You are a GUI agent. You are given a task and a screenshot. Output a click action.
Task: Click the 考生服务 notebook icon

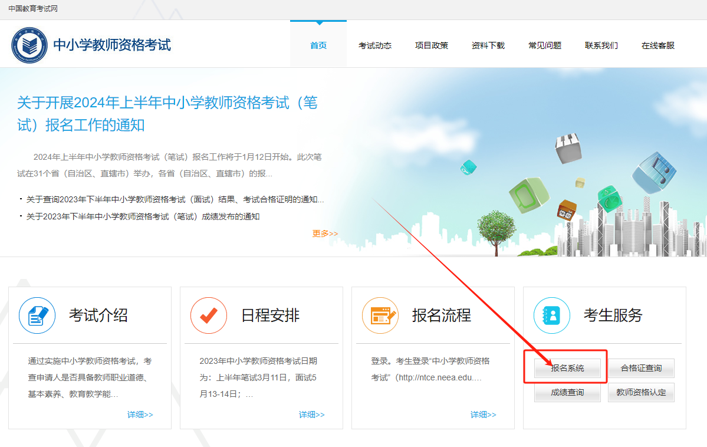pyautogui.click(x=552, y=315)
